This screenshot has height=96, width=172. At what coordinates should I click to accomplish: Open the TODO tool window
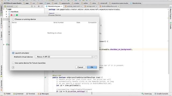point(7,94)
